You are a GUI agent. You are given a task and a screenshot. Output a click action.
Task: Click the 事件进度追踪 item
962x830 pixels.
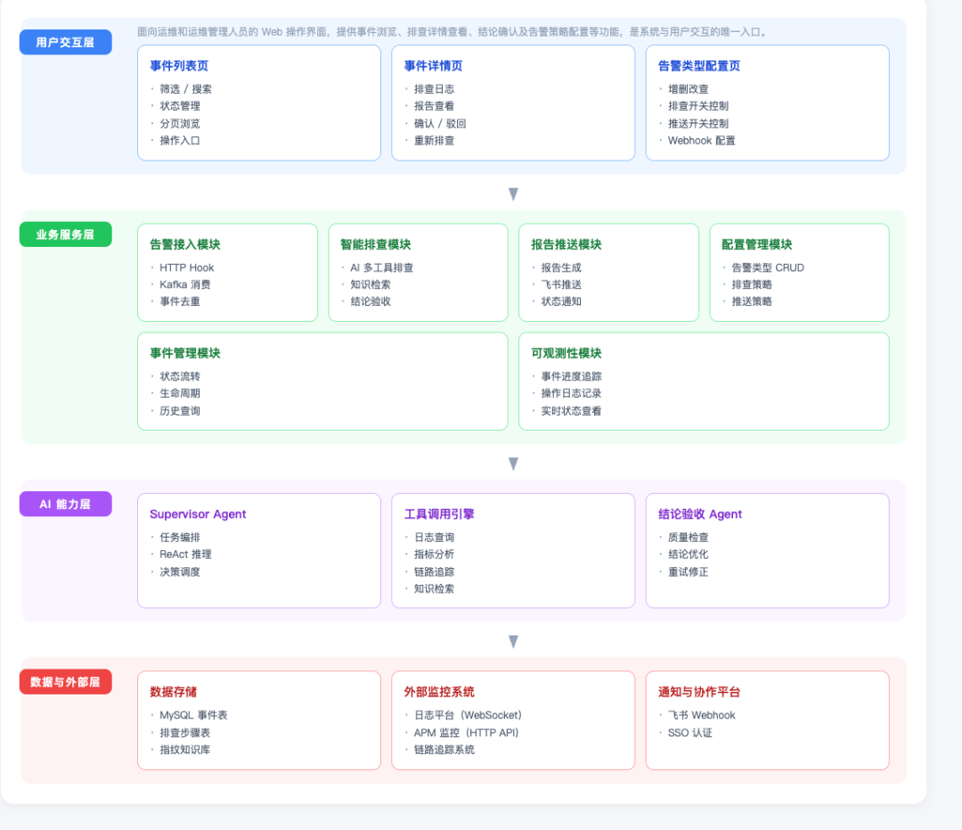(x=571, y=376)
